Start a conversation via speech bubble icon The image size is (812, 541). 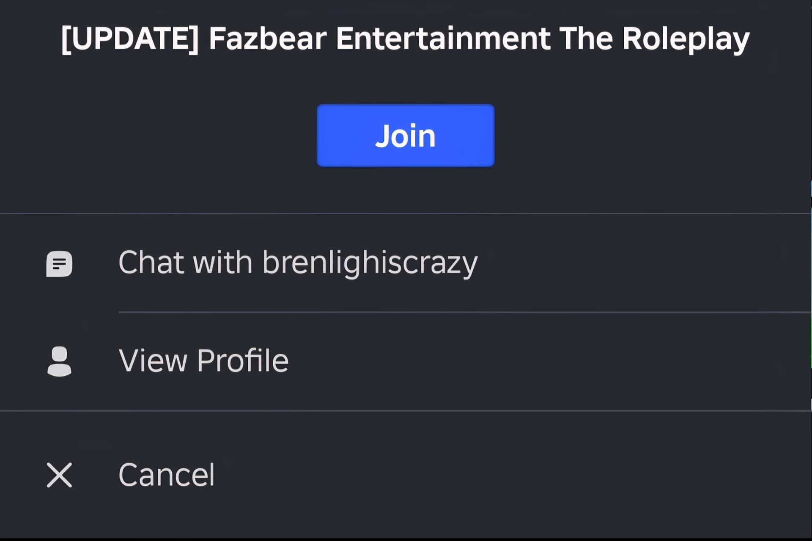(59, 264)
